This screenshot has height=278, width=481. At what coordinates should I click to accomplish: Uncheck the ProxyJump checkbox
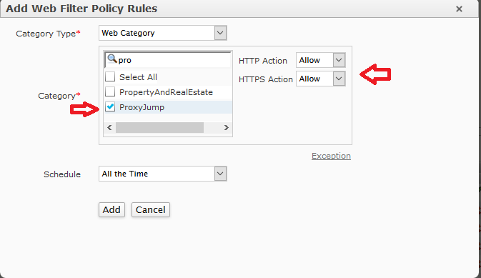[110, 106]
